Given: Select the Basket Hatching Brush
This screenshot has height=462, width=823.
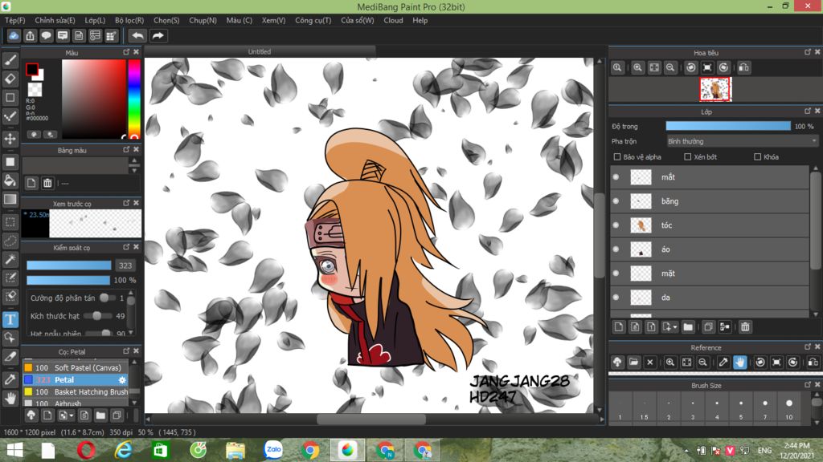Looking at the screenshot, I should [76, 391].
